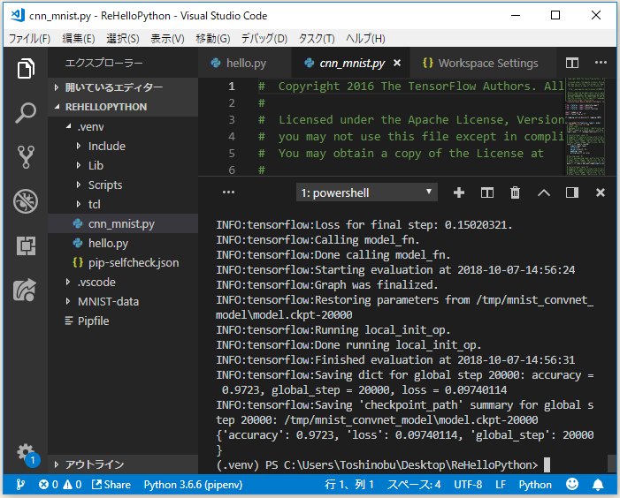Viewport: 620px width, 498px height.
Task: Change end of line sequence LF
Action: point(501,484)
